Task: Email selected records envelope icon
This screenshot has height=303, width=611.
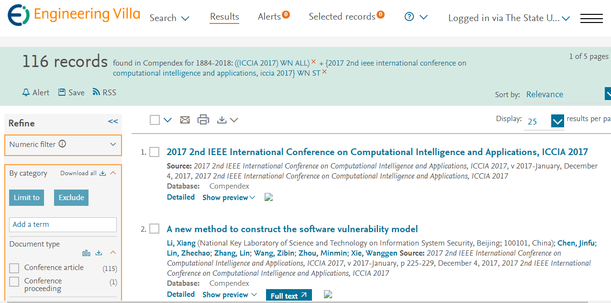Action: tap(185, 120)
